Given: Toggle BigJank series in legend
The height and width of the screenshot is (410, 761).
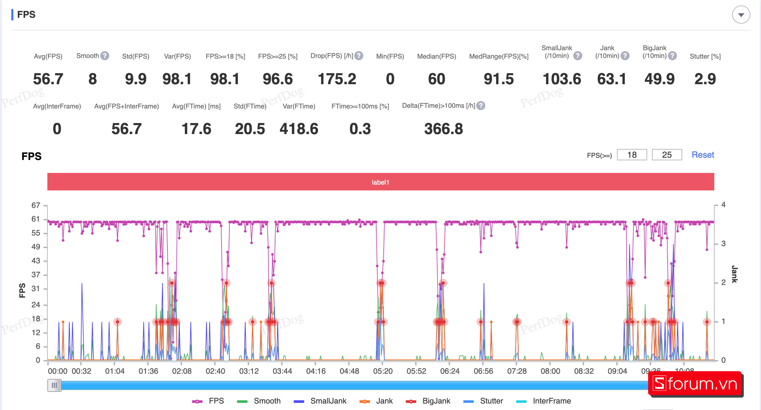Looking at the screenshot, I should 428,401.
